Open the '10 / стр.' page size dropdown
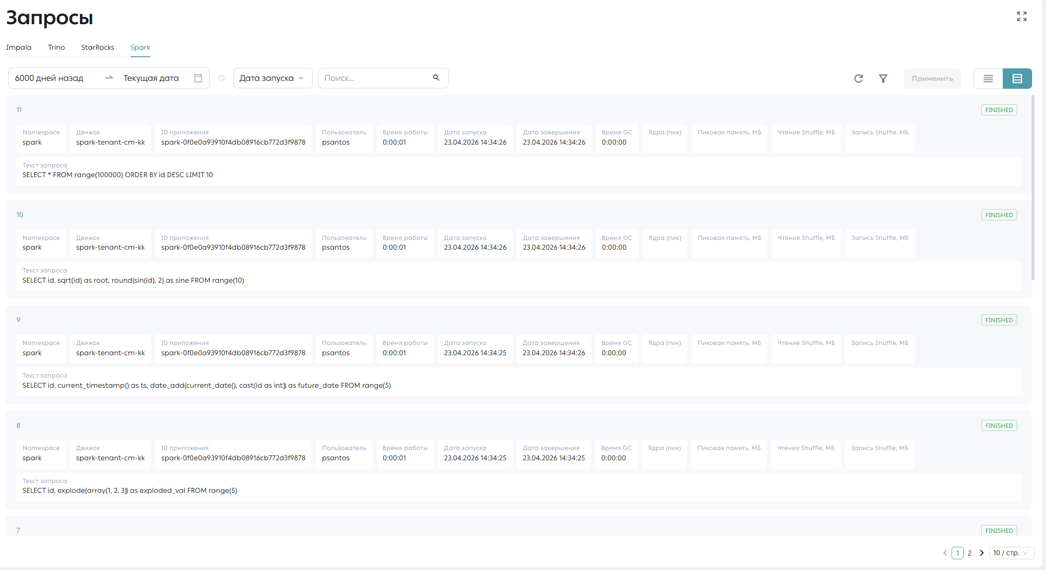Image resolution: width=1046 pixels, height=570 pixels. tap(1011, 553)
